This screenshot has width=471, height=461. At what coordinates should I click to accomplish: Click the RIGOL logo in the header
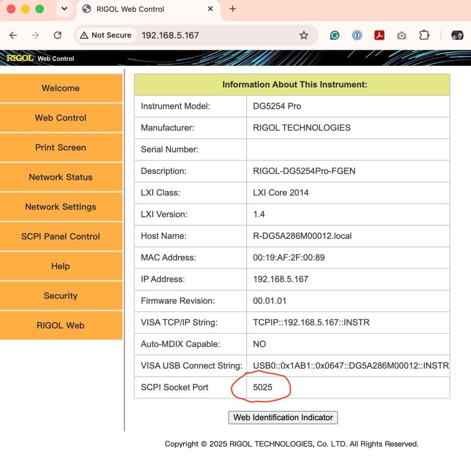20,58
